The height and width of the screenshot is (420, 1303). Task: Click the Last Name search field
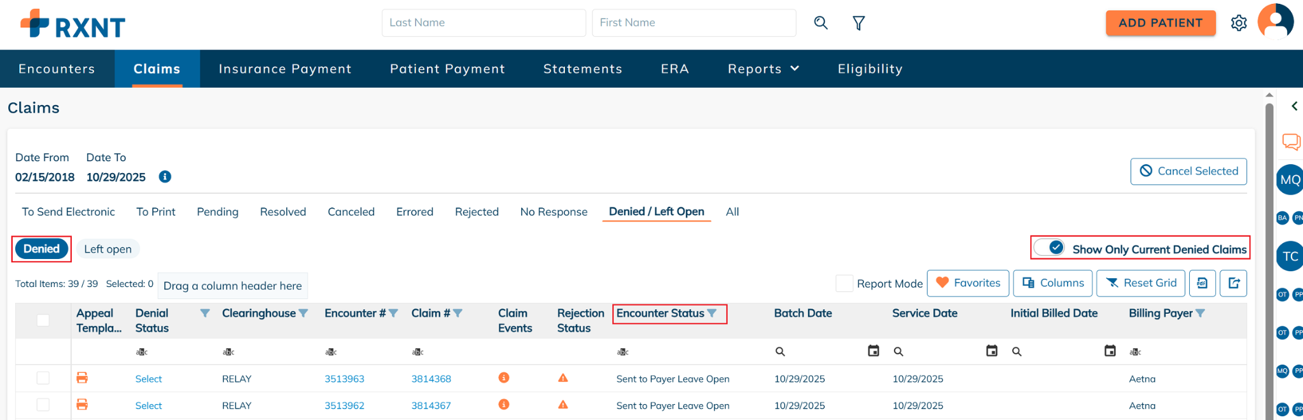click(x=484, y=23)
